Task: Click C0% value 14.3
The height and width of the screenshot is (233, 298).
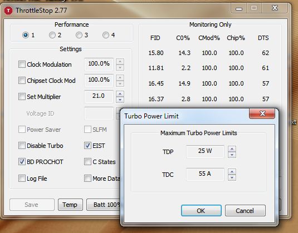Action: (184, 53)
